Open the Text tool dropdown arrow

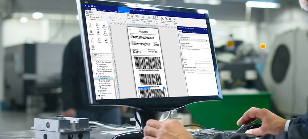(x=93, y=25)
